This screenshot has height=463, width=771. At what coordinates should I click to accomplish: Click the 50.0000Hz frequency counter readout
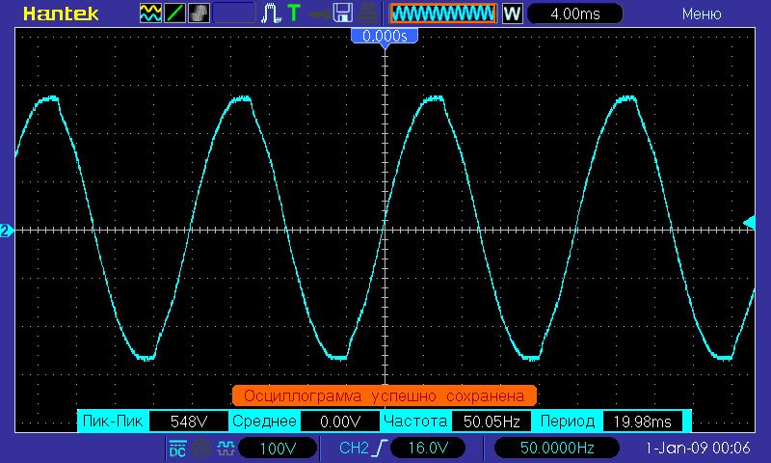pyautogui.click(x=557, y=448)
